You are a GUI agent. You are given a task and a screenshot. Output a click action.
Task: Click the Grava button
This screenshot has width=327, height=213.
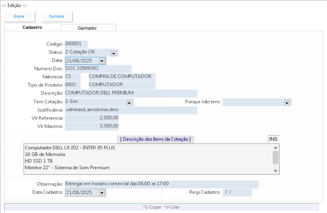[x=19, y=16]
